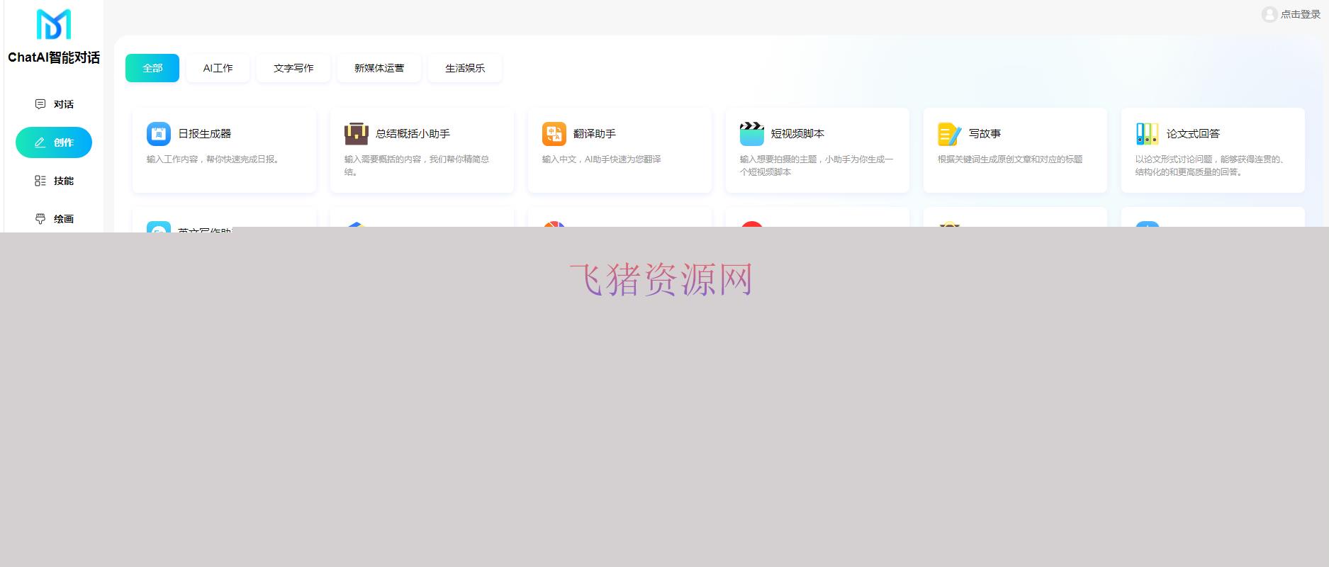
Task: Open the 翻译助手 card title
Action: click(595, 133)
